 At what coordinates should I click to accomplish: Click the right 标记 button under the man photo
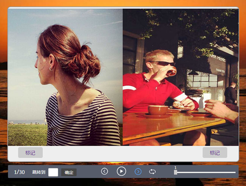[x=215, y=153]
